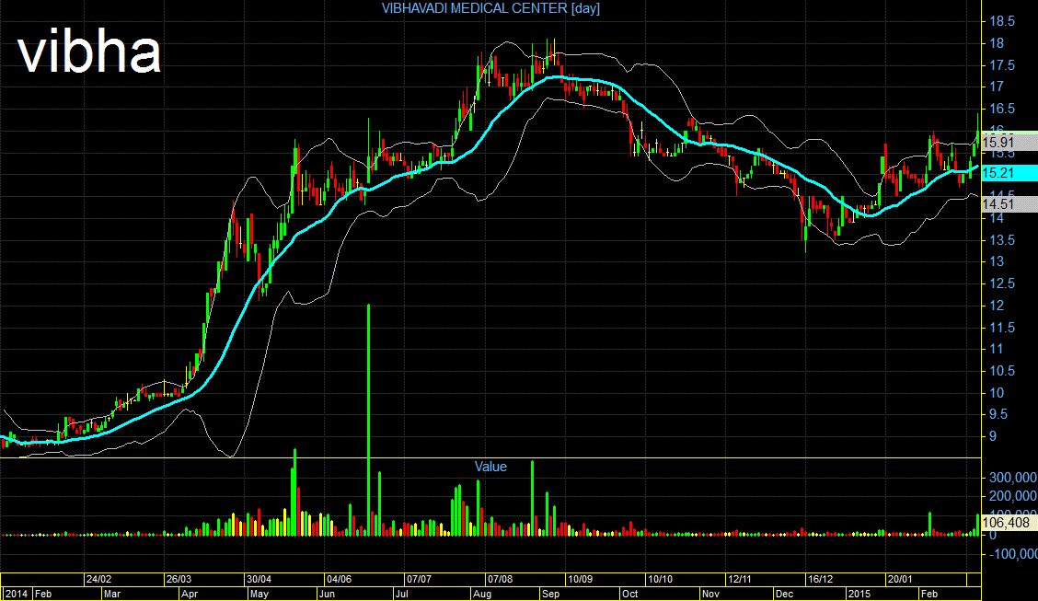1038x601 pixels.
Task: Select the 26/03 date marker
Action: 179,579
